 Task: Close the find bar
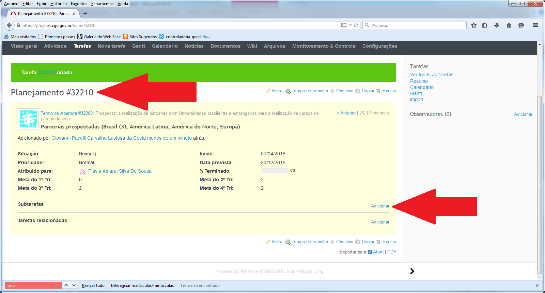pyautogui.click(x=537, y=286)
